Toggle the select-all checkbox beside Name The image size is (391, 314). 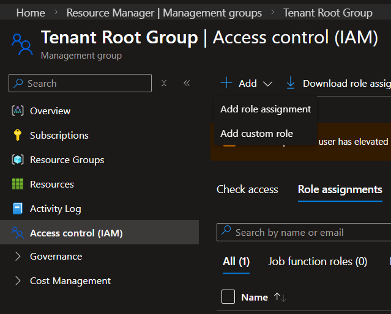(x=228, y=296)
